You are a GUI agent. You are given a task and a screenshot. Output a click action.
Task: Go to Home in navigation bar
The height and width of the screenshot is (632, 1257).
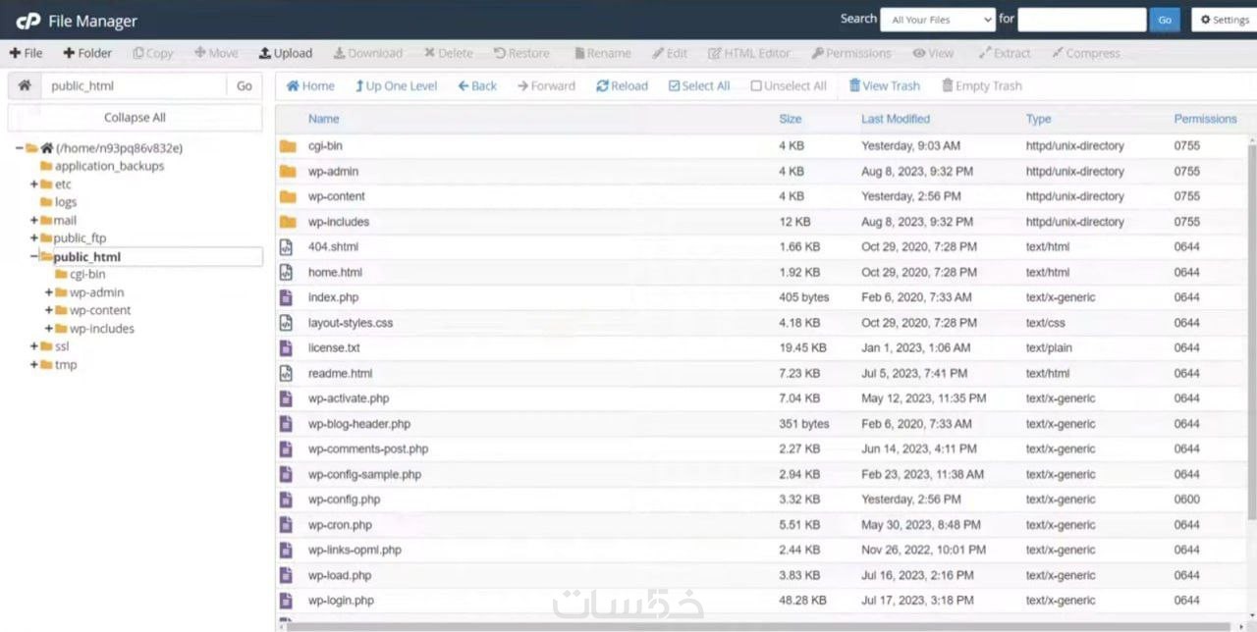pyautogui.click(x=310, y=86)
